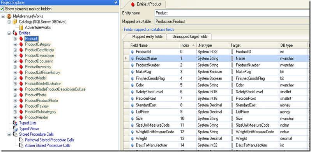311x152 pixels.
Task: Click the blue field icon beside Weight
Action: tap(133, 138)
